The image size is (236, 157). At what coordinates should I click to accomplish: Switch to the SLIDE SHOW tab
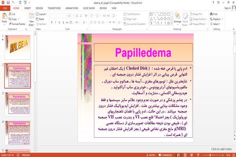(89, 8)
